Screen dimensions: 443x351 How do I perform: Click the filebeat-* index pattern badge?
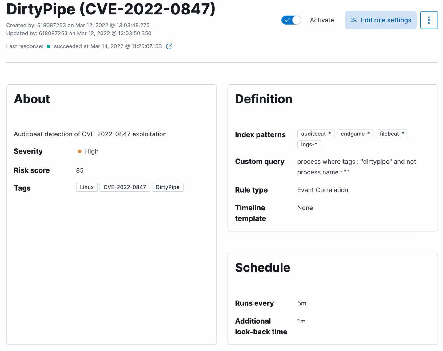click(x=392, y=134)
